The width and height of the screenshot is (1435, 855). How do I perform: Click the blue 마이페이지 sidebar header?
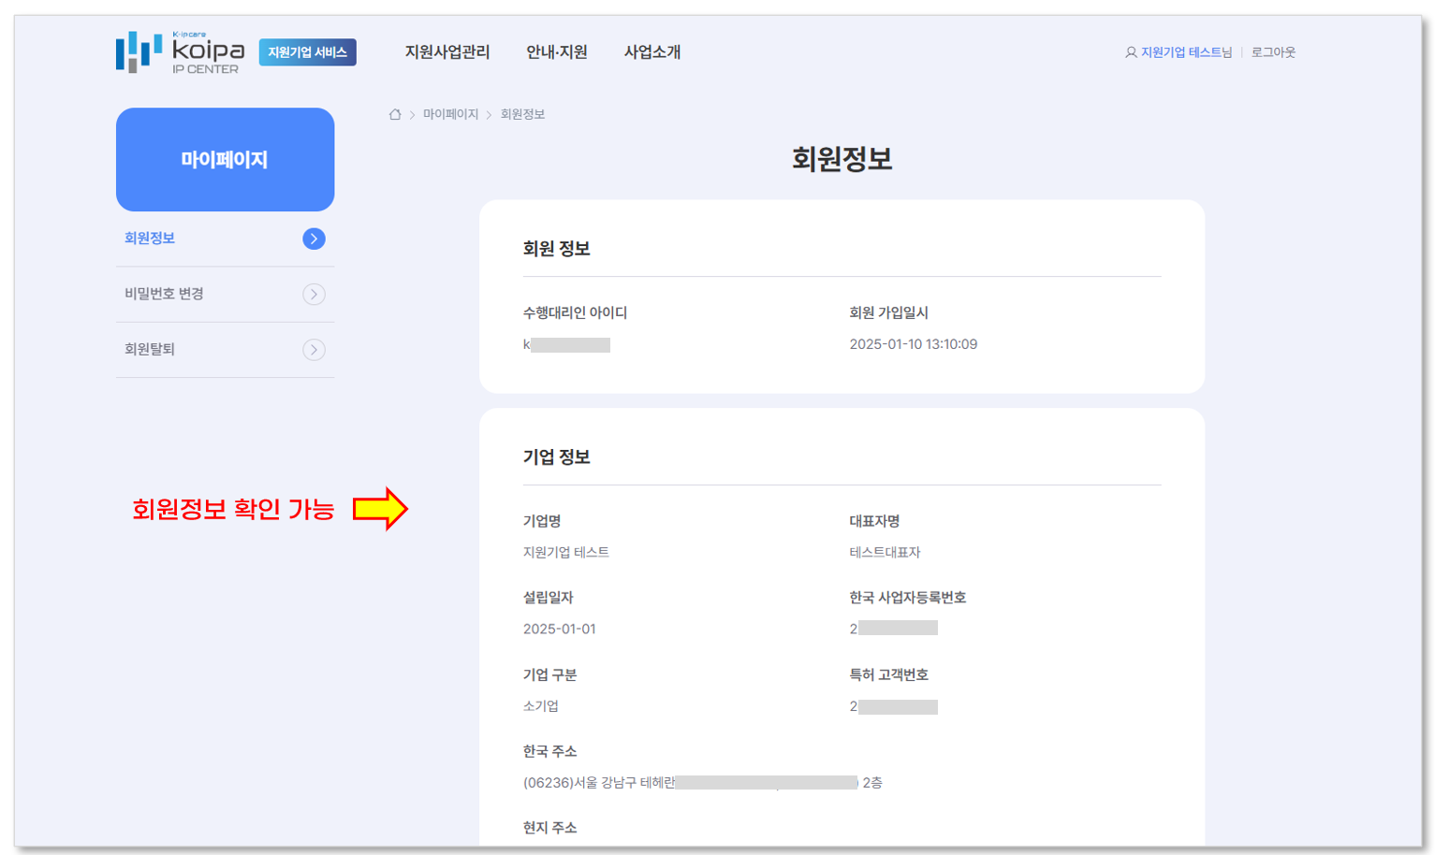(225, 159)
